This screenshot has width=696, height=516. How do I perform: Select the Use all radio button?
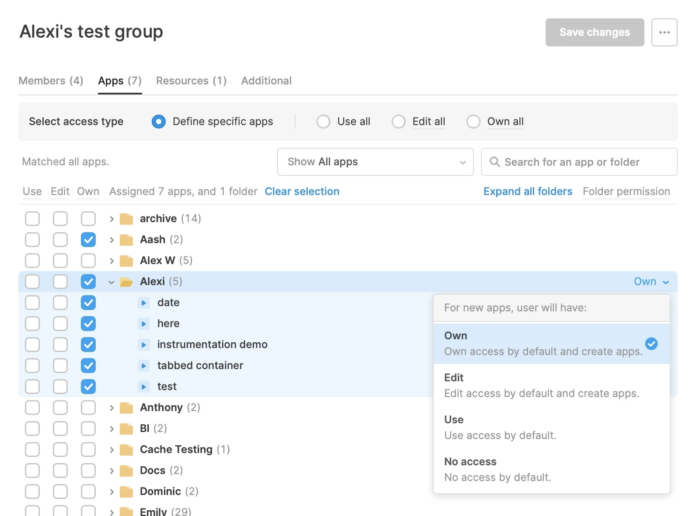324,122
